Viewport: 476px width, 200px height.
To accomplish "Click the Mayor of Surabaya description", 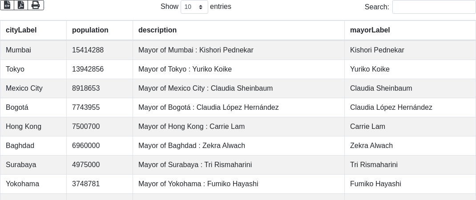I will pos(195,165).
